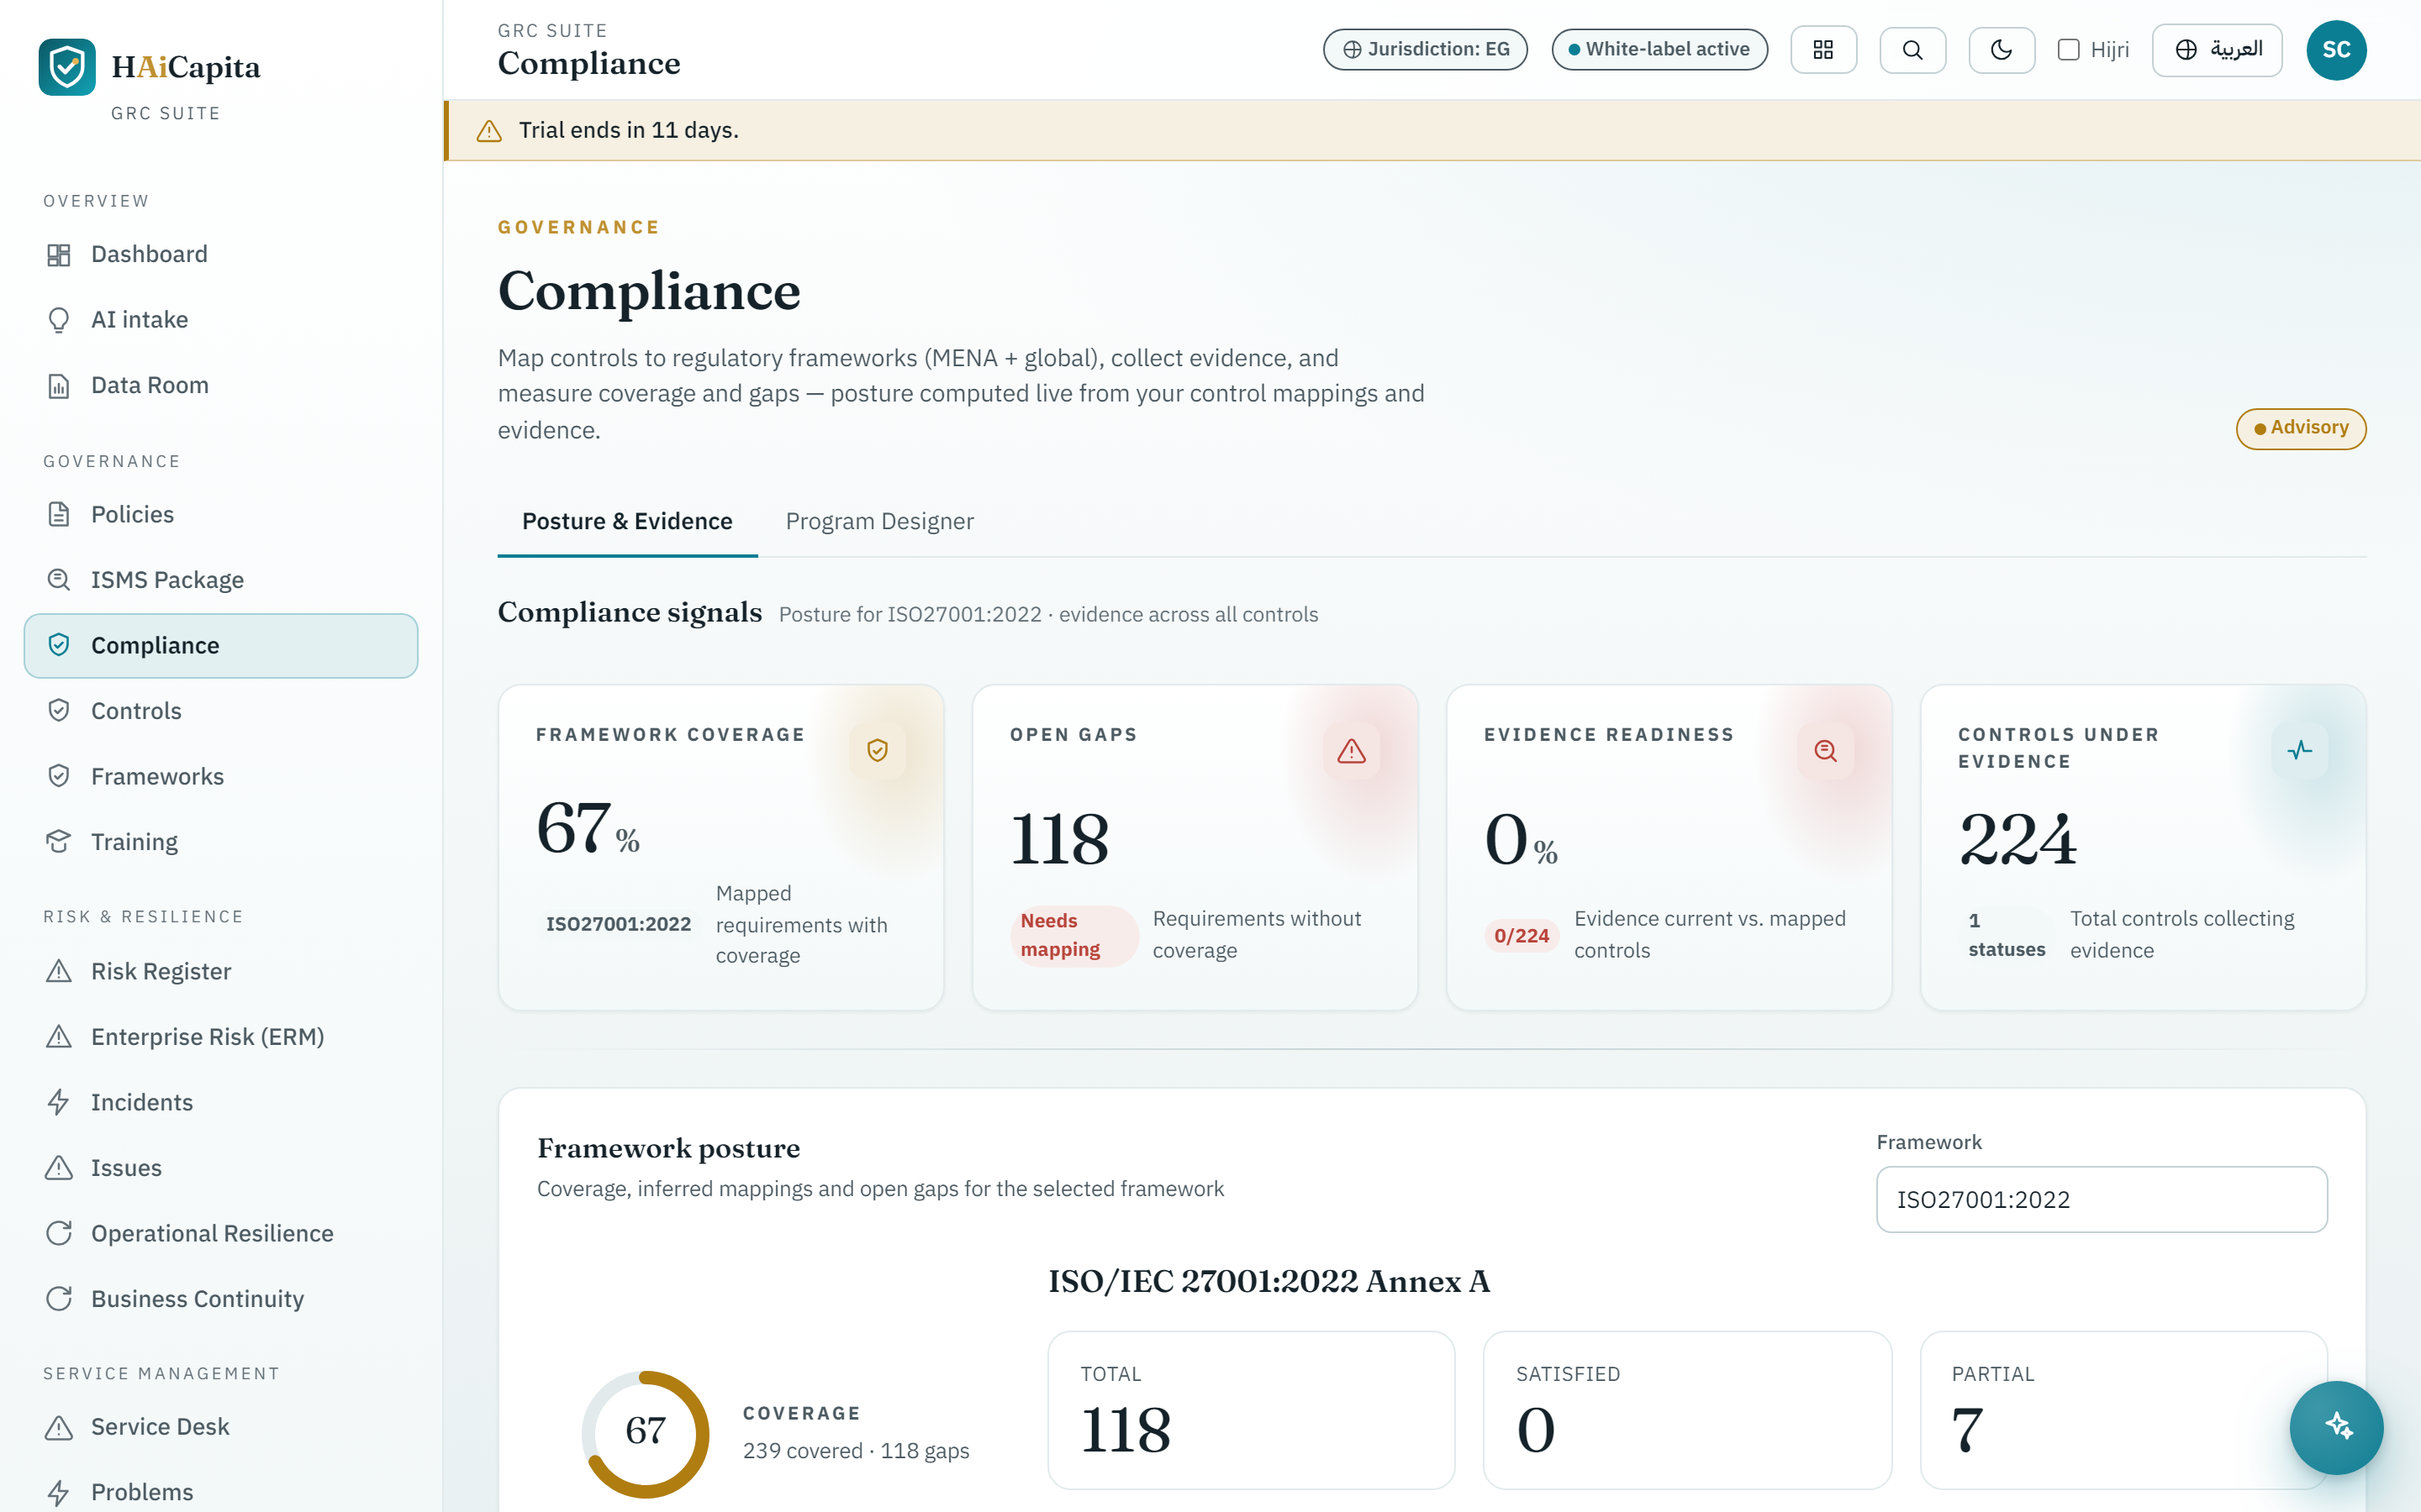Enable the Hijri calendar checkbox
Viewport: 2421px width, 1512px height.
pyautogui.click(x=2068, y=50)
